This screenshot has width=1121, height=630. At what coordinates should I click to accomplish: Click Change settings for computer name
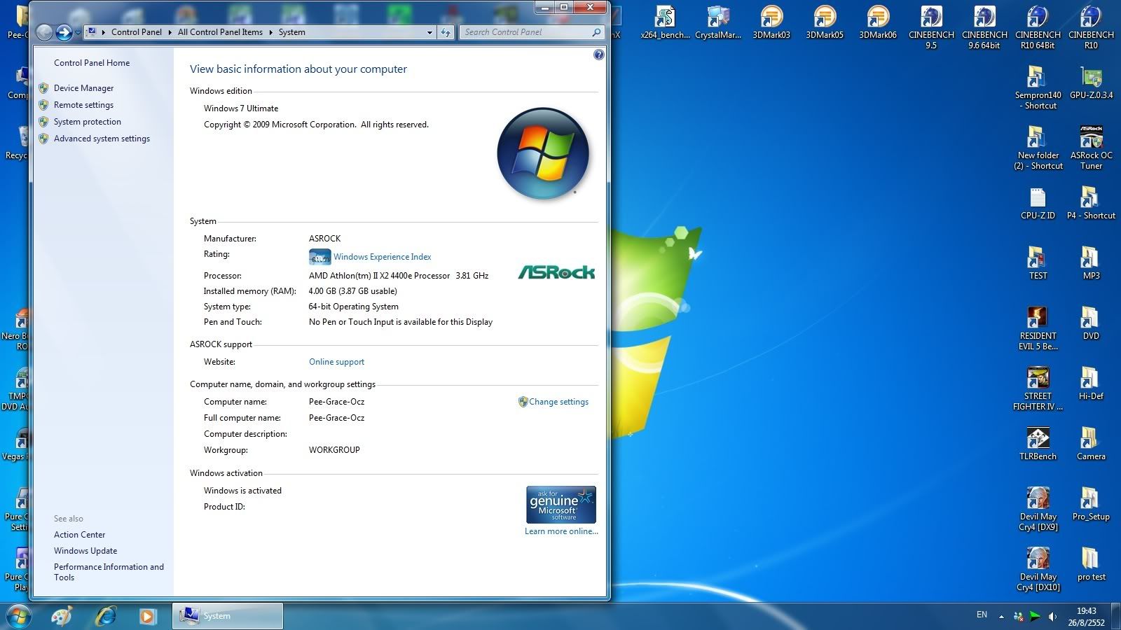coord(558,402)
